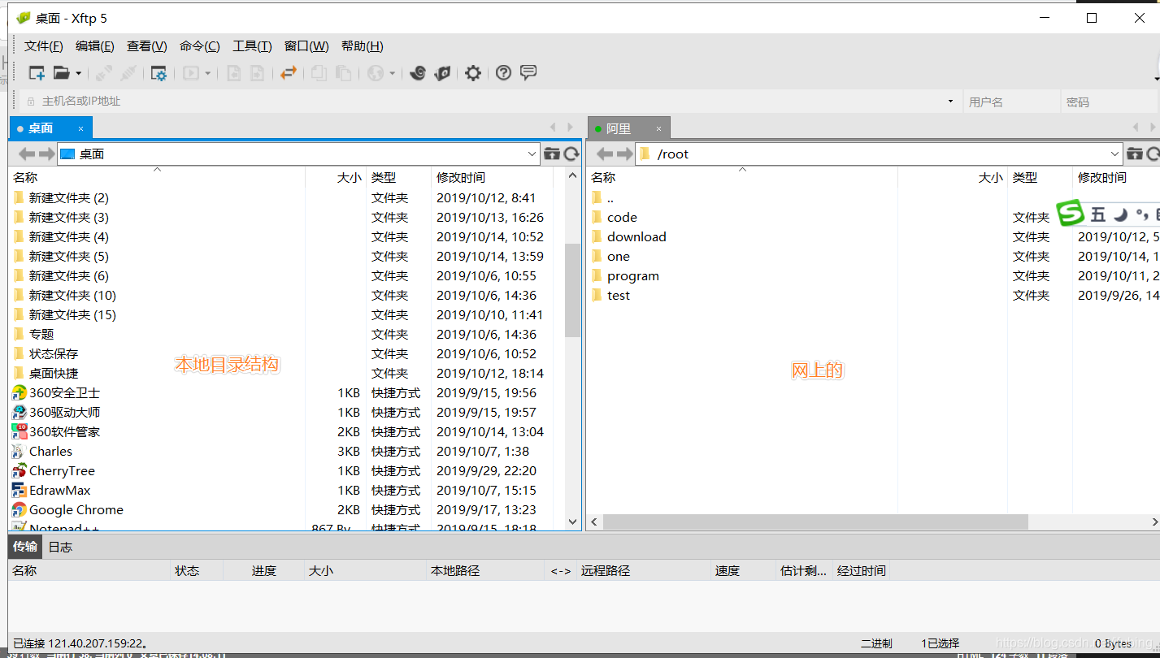The image size is (1160, 658).
Task: Go back in the local 桌面 pane
Action: (27, 154)
